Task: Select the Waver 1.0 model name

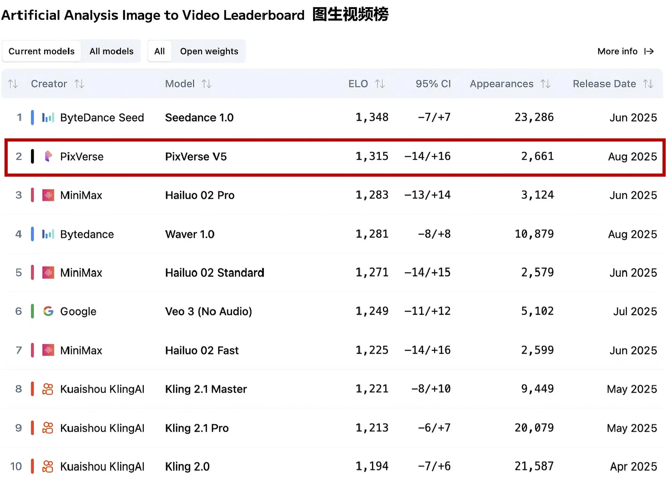Action: 190,234
